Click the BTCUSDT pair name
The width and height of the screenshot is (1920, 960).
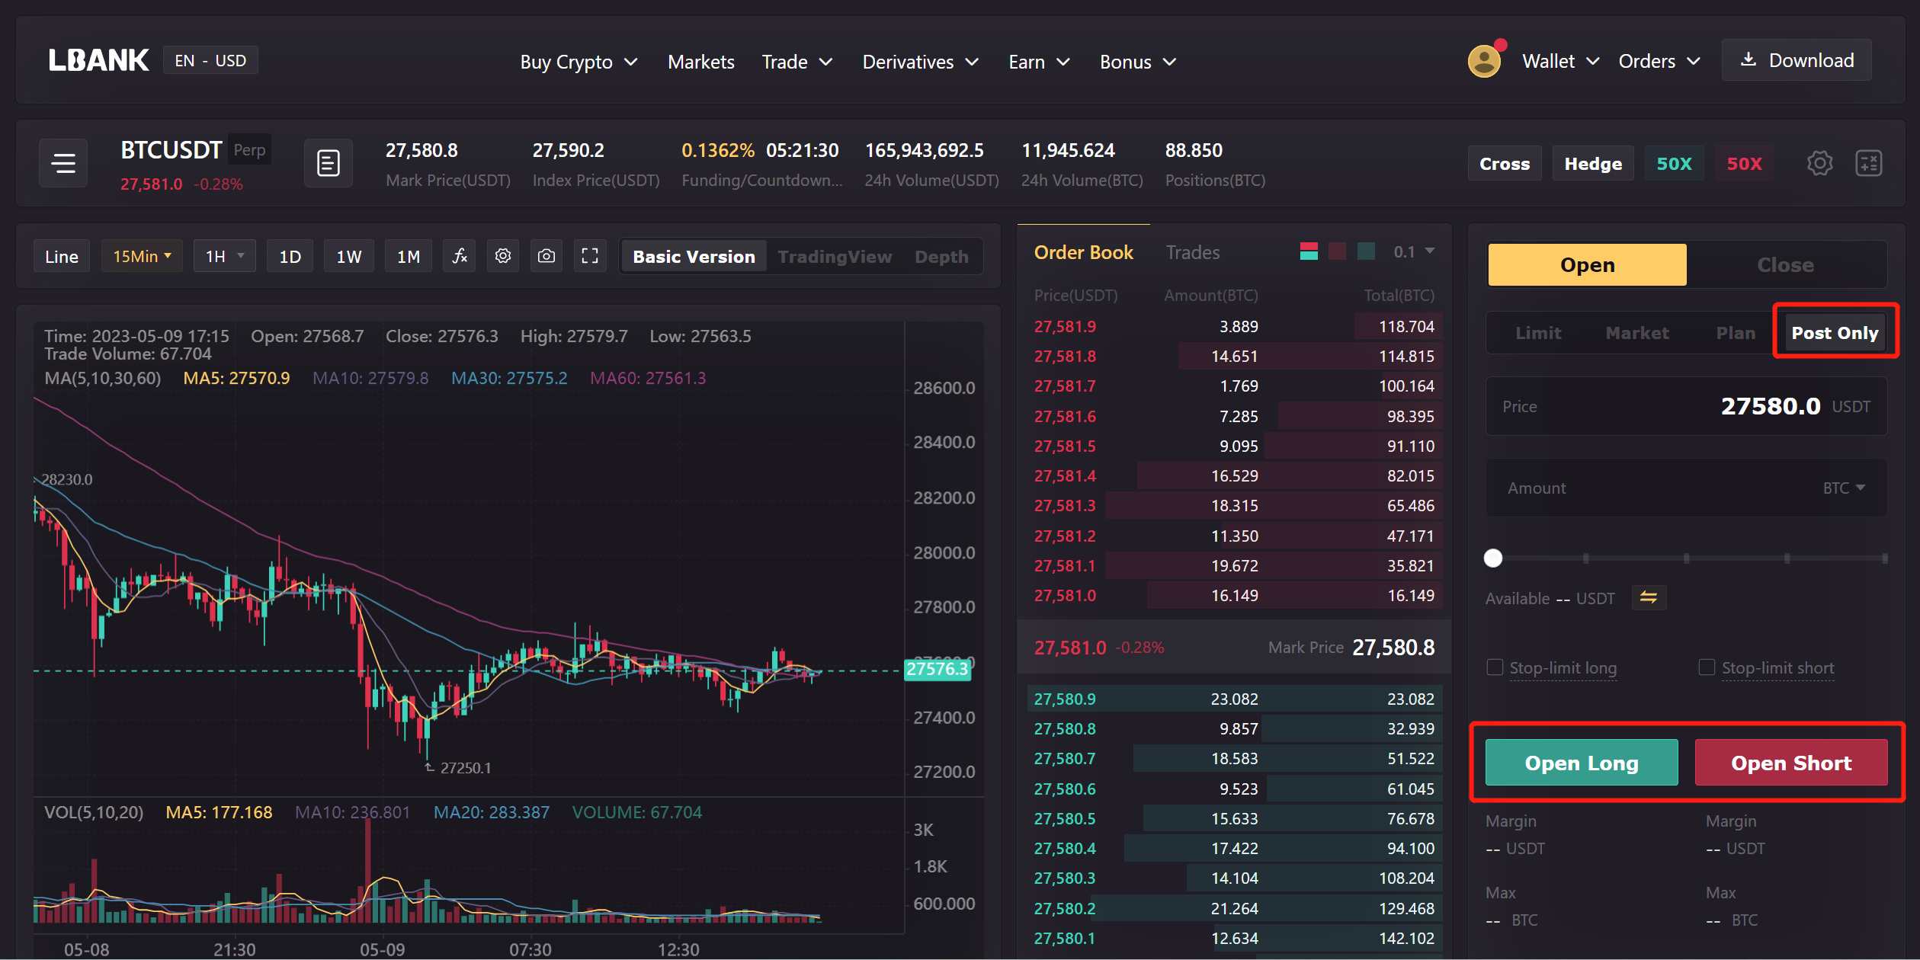pos(171,150)
